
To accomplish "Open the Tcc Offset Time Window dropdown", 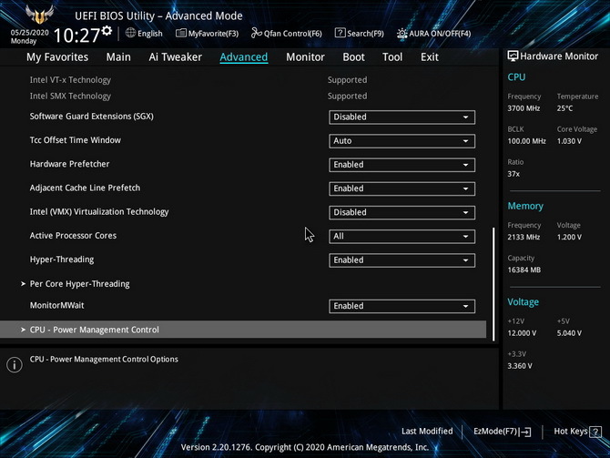I will [402, 141].
